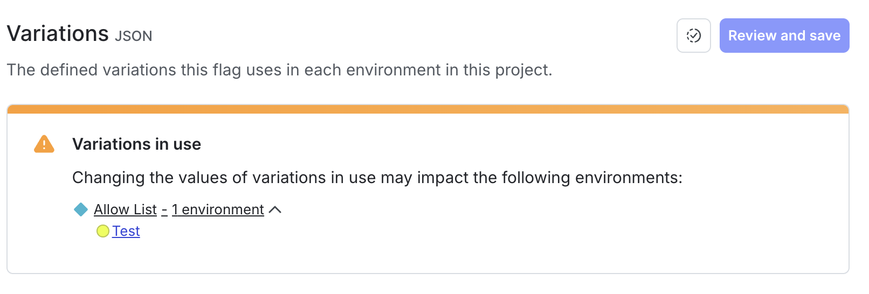Screen dimensions: 869x294
Task: Click the pending changes dashed-circle checkmark icon
Action: (x=693, y=36)
